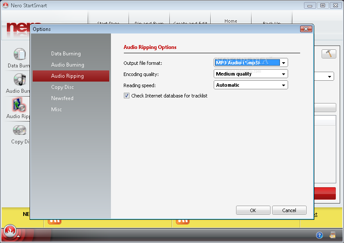Click the icon right of the help button
Screen dimensions: 344x243
tap(332, 235)
